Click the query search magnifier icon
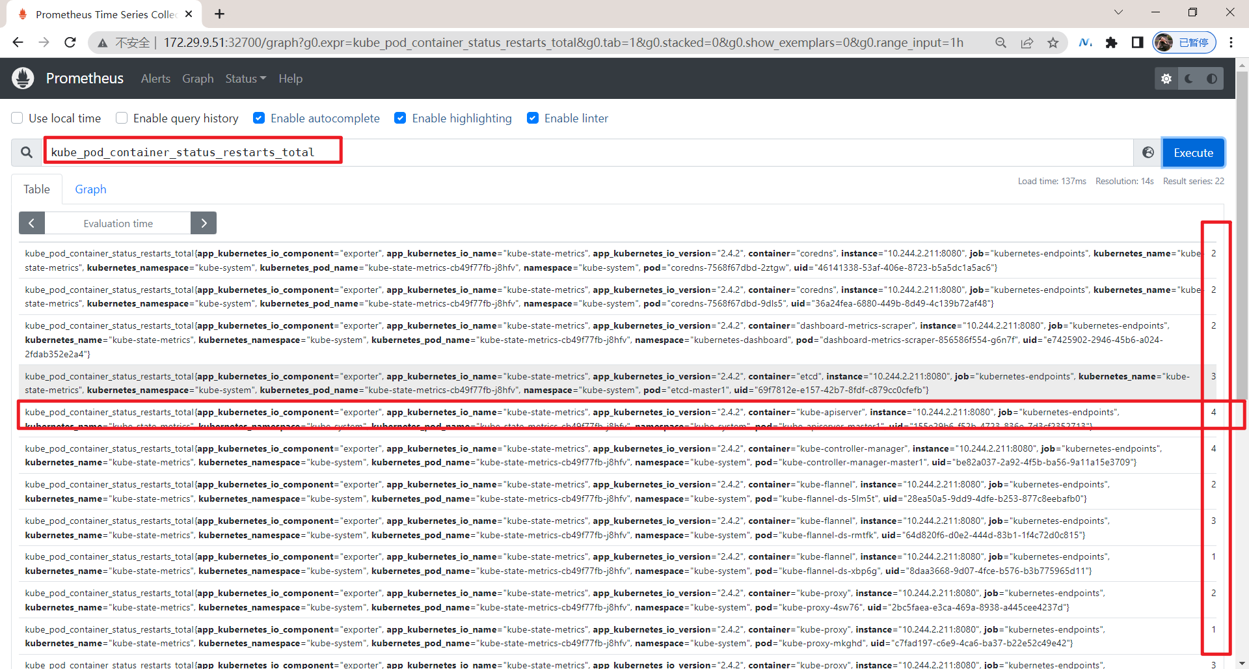Image resolution: width=1249 pixels, height=669 pixels. coord(27,152)
